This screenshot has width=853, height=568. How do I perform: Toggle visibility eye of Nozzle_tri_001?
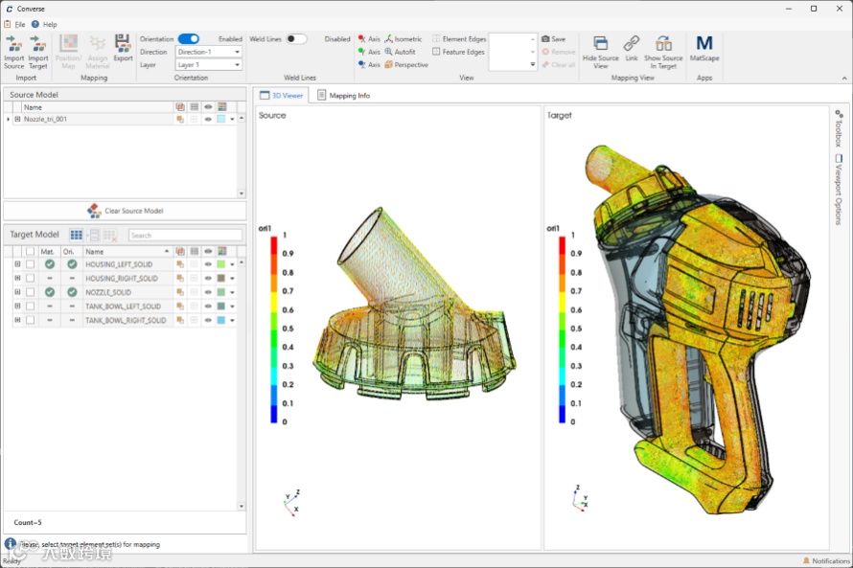pyautogui.click(x=208, y=119)
